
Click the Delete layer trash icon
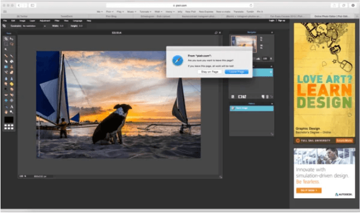pyautogui.click(x=267, y=96)
